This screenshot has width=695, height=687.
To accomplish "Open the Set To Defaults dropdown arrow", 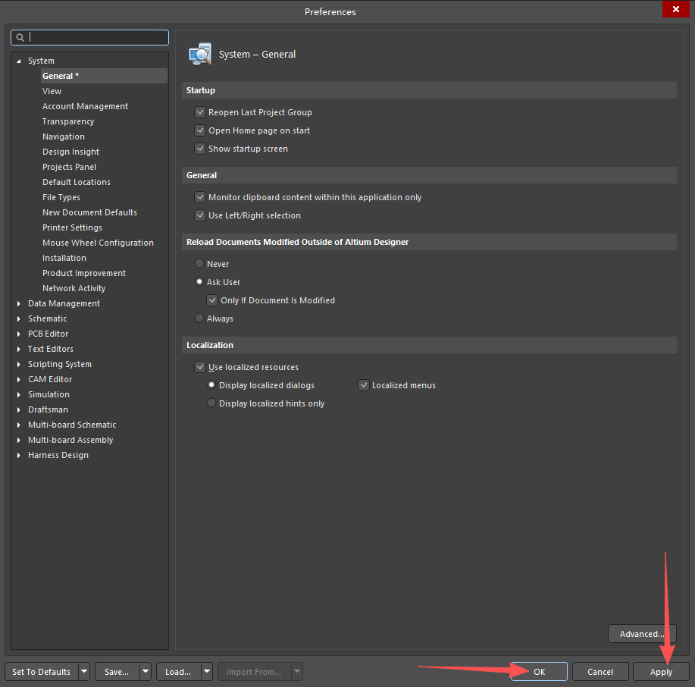I will tap(83, 672).
